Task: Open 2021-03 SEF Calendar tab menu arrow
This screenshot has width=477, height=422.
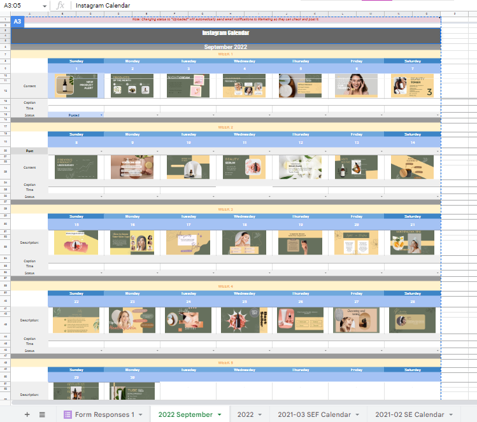Action: [x=357, y=415]
